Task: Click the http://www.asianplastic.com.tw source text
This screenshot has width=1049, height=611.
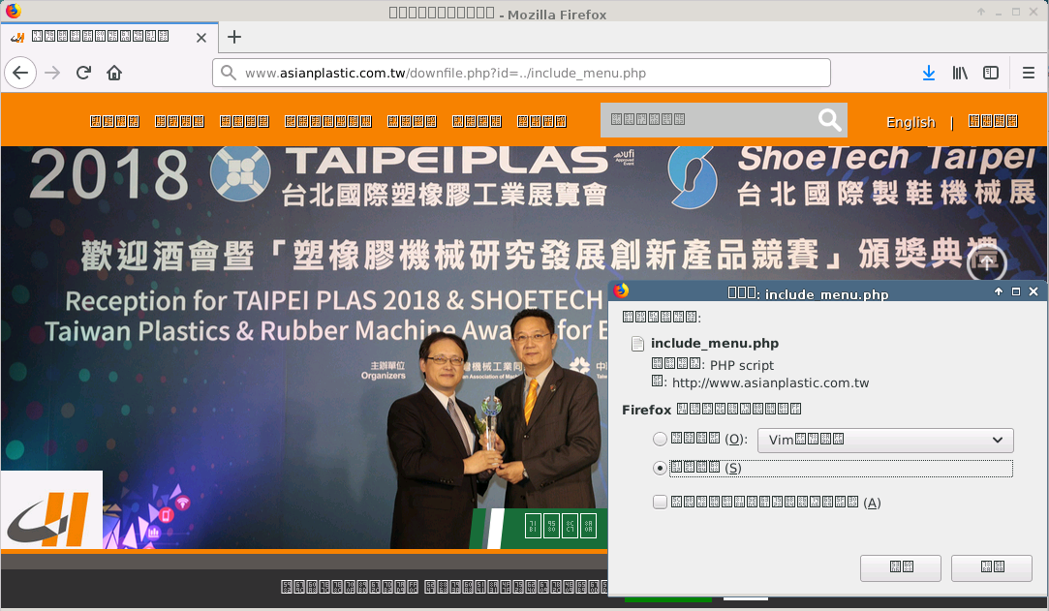Action: point(770,383)
